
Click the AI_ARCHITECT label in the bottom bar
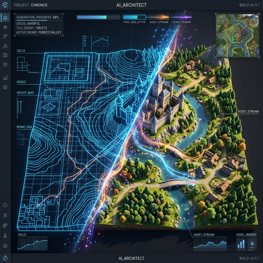click(131, 258)
